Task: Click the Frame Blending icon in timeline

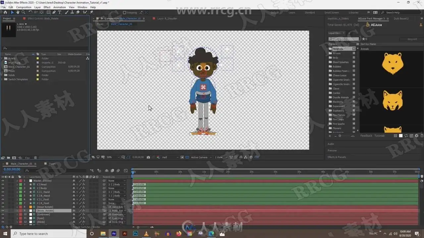Action: [x=112, y=171]
